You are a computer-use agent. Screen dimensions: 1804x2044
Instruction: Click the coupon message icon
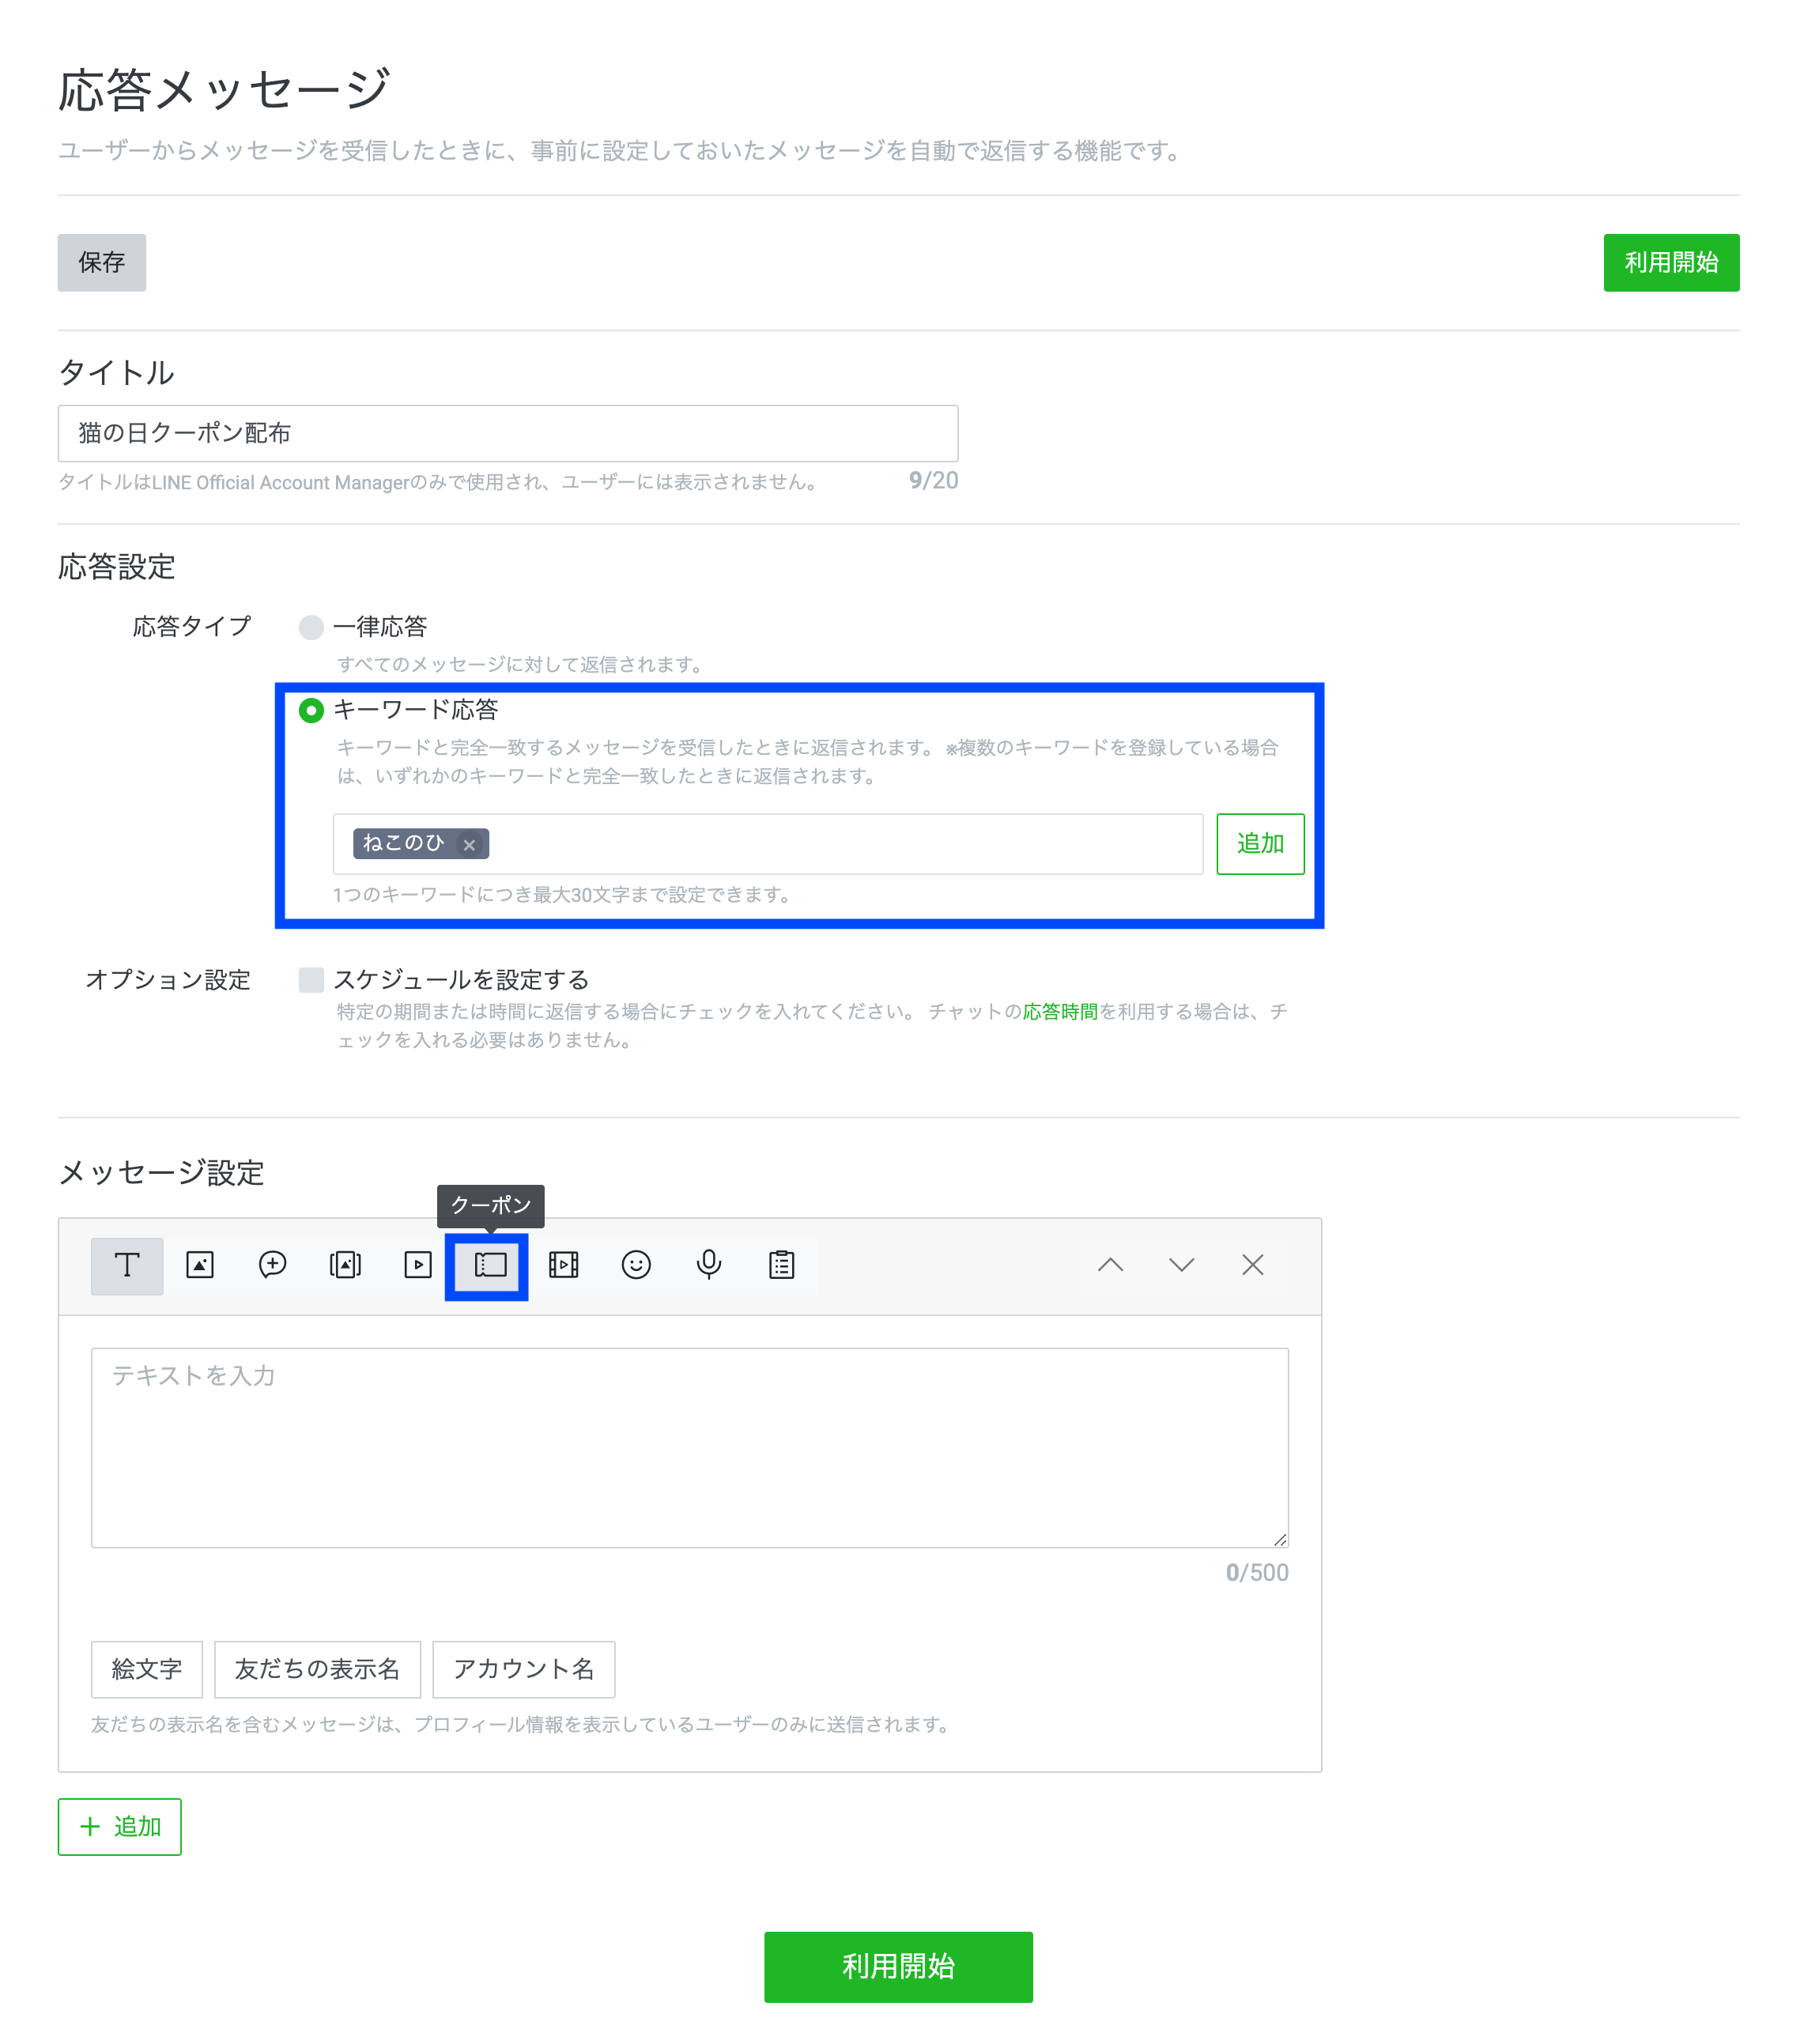[490, 1265]
